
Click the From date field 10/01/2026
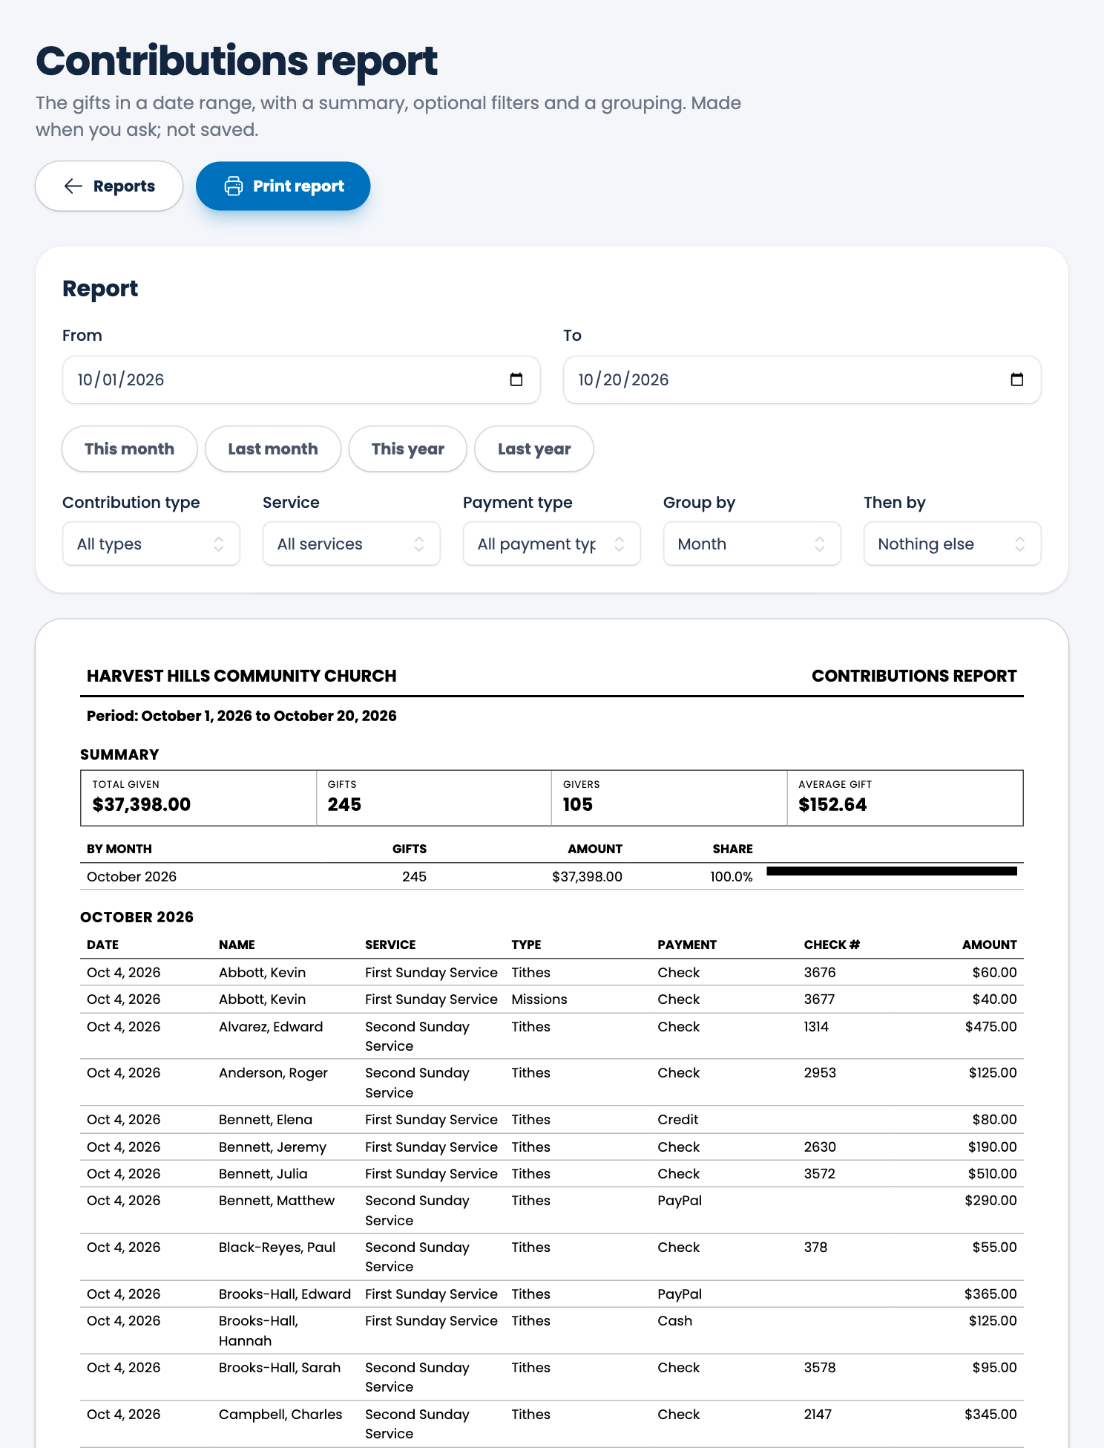pyautogui.click(x=301, y=379)
